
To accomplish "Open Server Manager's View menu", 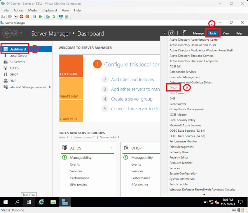I will point(226,33).
